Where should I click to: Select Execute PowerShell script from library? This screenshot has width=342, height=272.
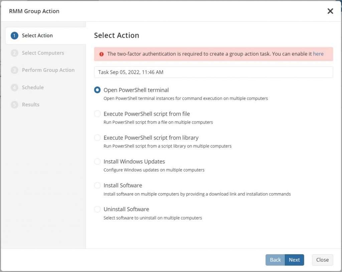(x=97, y=137)
